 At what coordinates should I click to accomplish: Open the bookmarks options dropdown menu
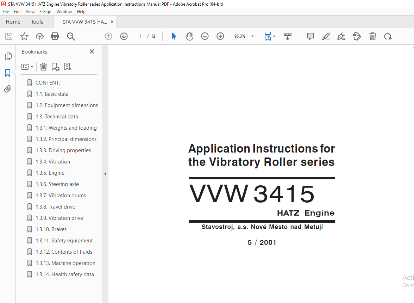point(27,67)
